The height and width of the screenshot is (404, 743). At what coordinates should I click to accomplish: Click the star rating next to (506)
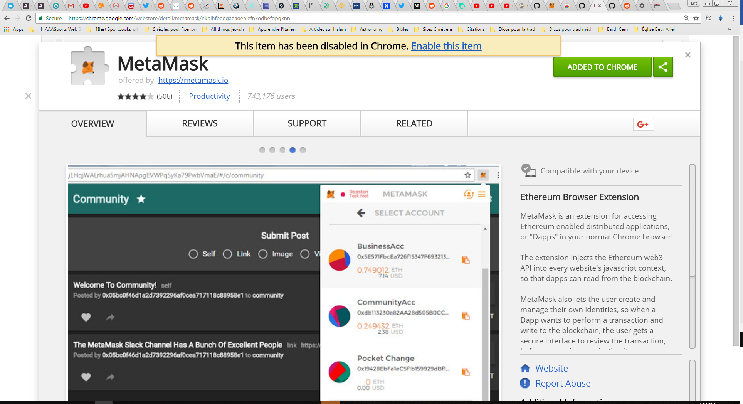click(135, 96)
